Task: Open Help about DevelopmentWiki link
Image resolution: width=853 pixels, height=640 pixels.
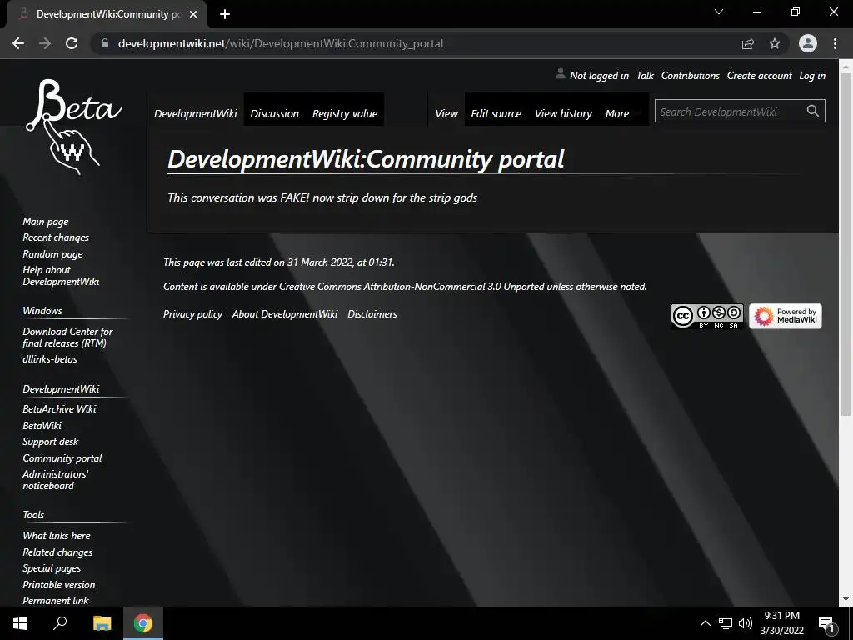Action: pyautogui.click(x=61, y=275)
